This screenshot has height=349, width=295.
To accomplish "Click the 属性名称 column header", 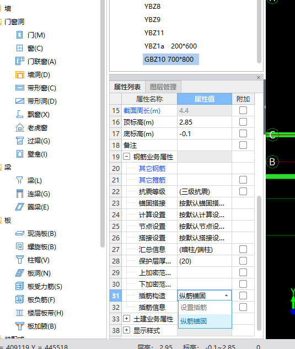I will (149, 99).
